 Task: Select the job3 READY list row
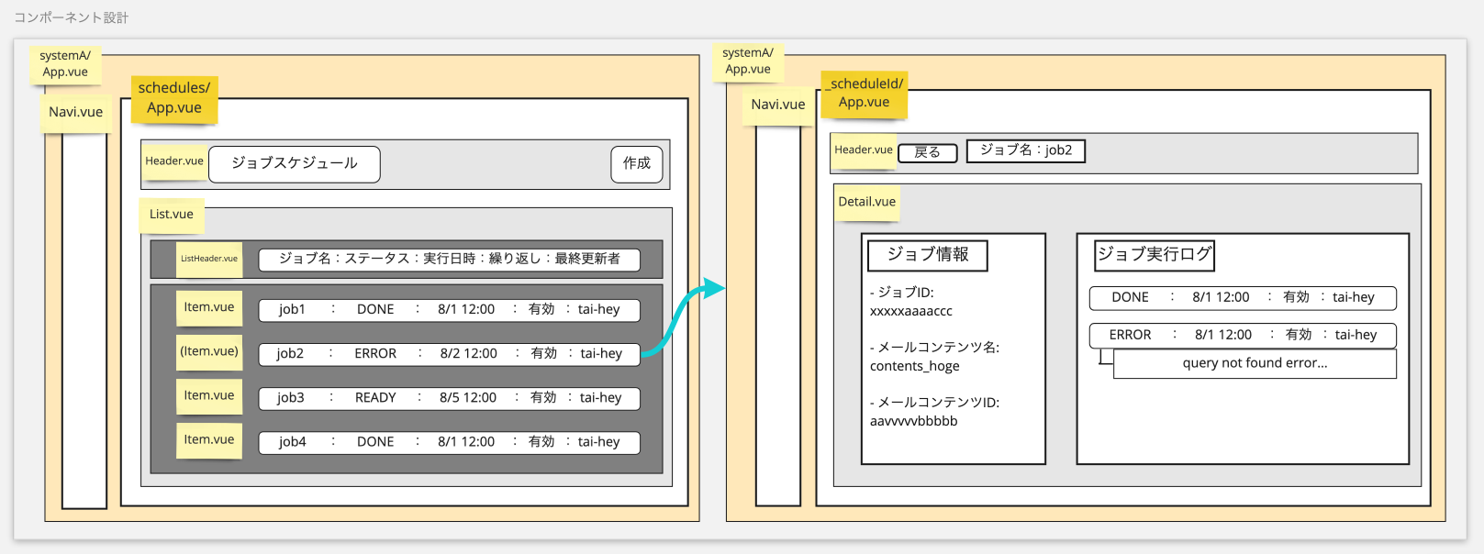[x=449, y=398]
